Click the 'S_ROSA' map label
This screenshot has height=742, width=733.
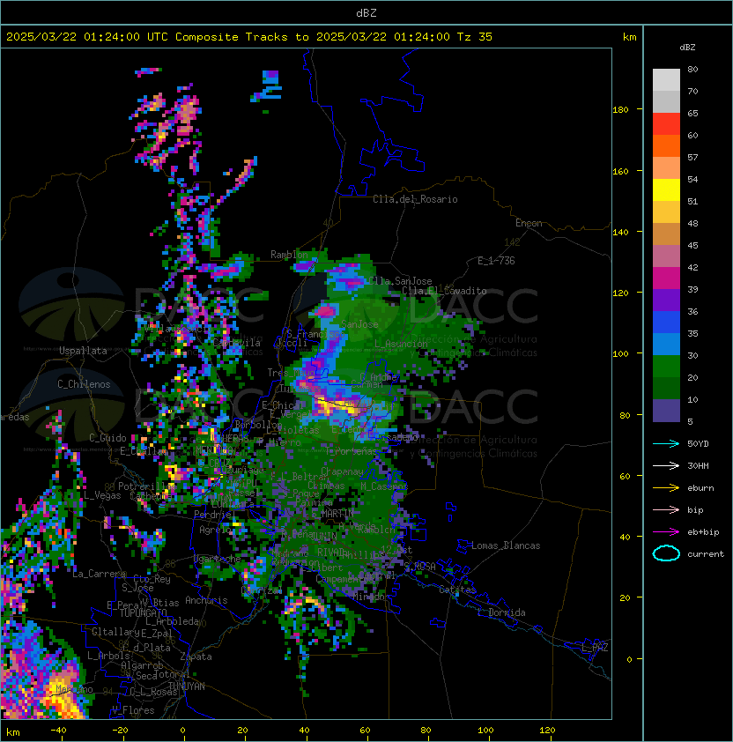click(x=420, y=567)
